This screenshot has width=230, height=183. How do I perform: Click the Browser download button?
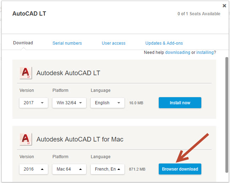[x=180, y=169]
